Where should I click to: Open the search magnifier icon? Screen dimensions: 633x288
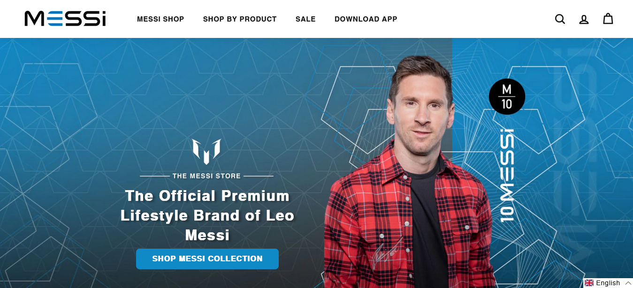pyautogui.click(x=560, y=19)
